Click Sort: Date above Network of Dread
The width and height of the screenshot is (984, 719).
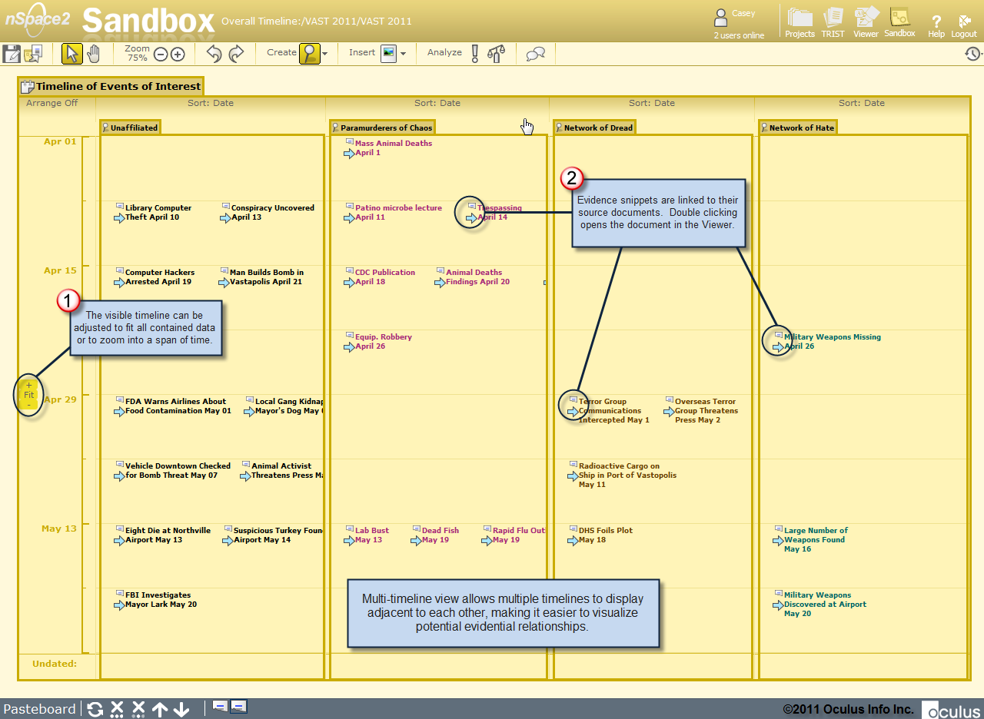(652, 103)
